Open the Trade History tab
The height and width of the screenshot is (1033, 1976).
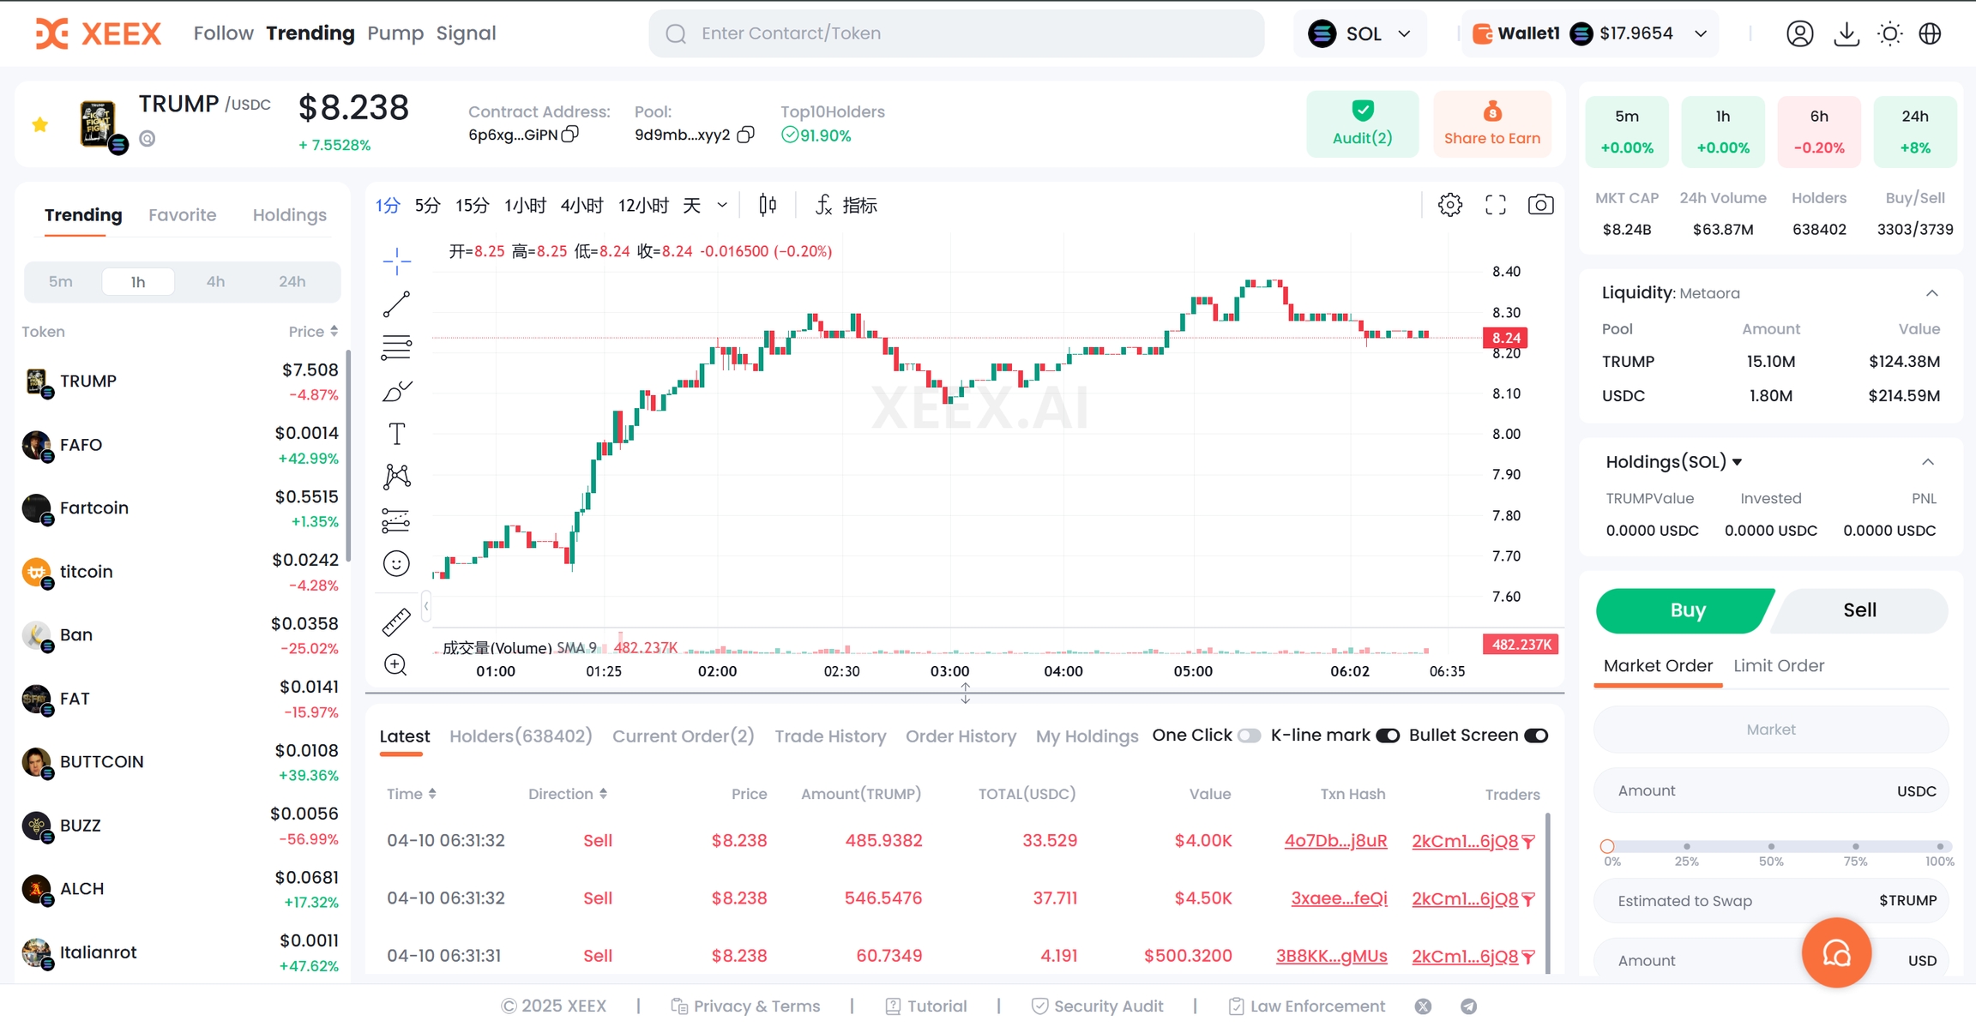coord(829,736)
